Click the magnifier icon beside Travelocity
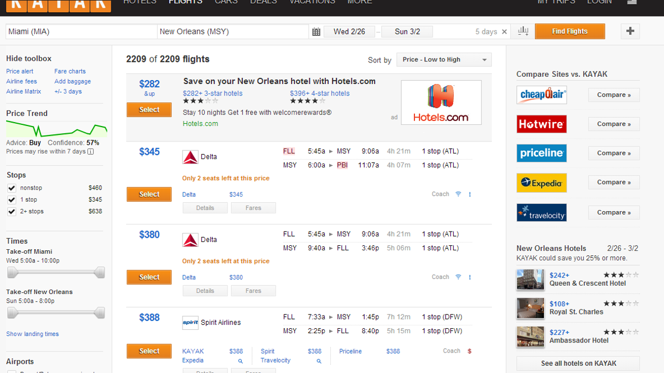The image size is (664, 373). 319,361
